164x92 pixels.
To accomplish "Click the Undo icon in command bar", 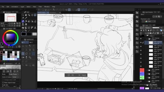I will [x=54, y=10].
